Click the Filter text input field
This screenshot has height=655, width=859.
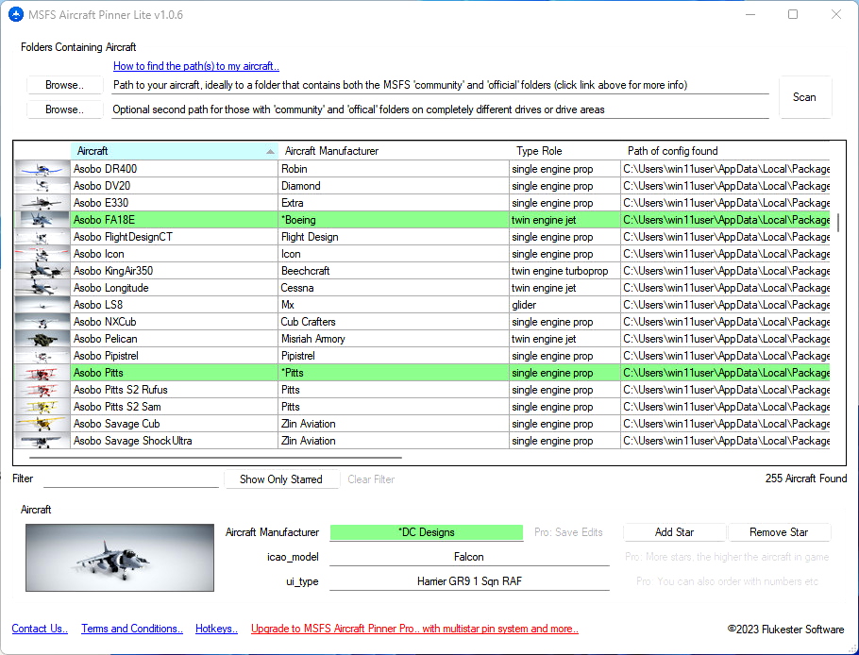click(x=130, y=479)
